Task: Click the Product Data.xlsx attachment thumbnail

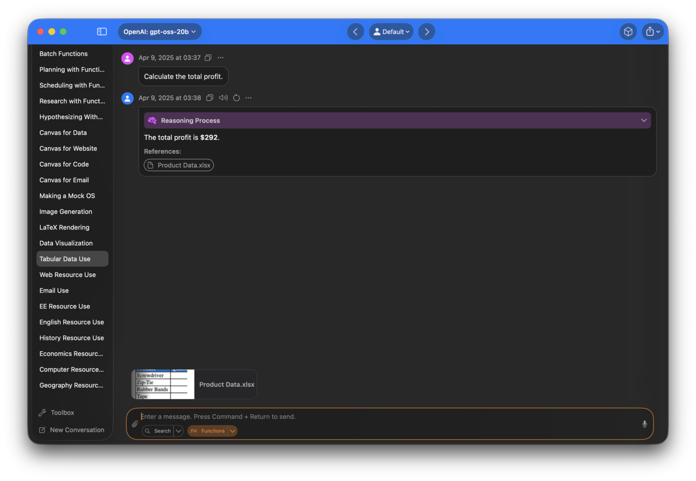Action: (163, 384)
